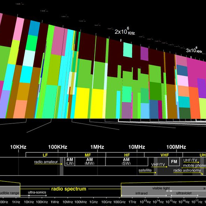This screenshot has width=206, height=206.
Task: Choose the MF band segment
Action: click(88, 155)
